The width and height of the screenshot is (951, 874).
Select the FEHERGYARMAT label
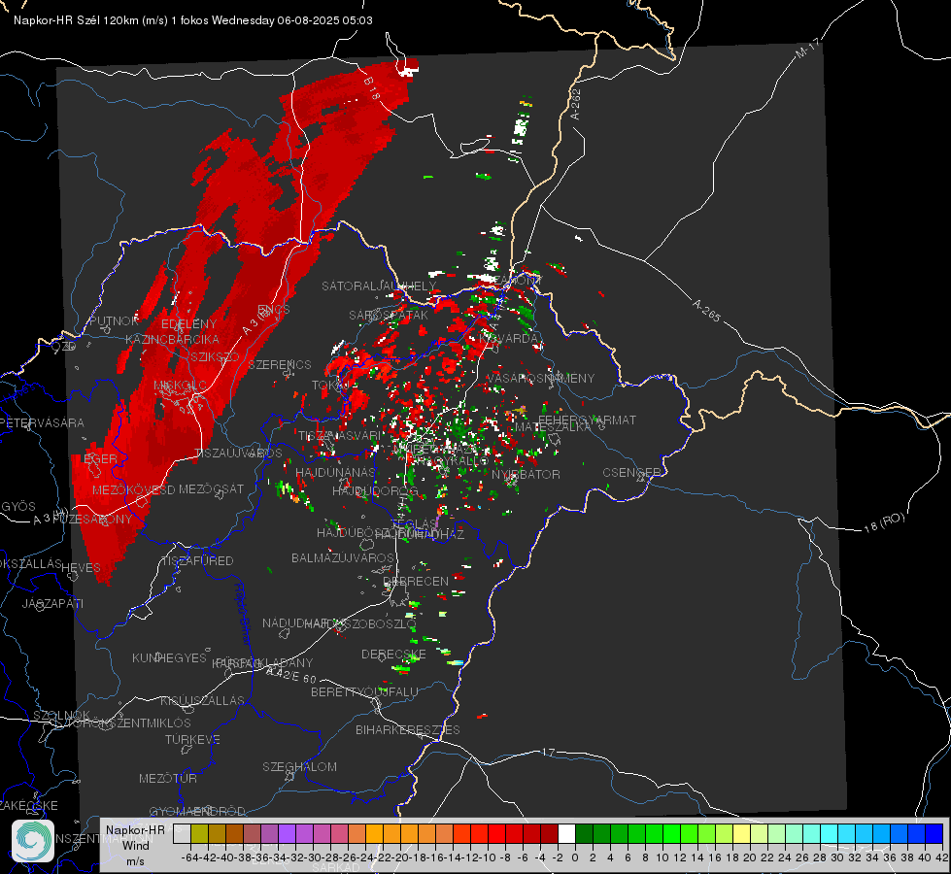click(x=587, y=420)
